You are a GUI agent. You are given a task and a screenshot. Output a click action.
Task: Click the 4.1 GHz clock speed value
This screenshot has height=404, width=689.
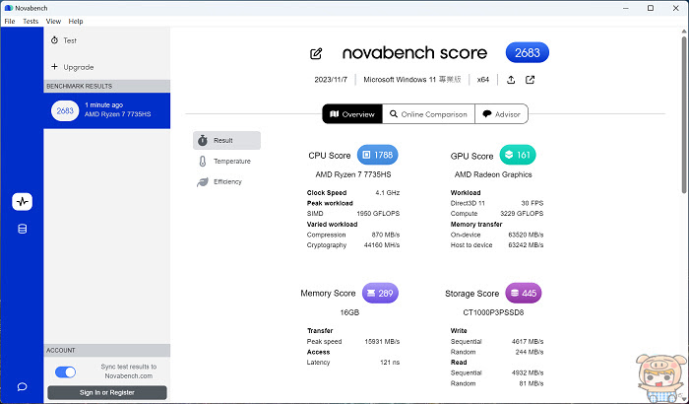(388, 193)
